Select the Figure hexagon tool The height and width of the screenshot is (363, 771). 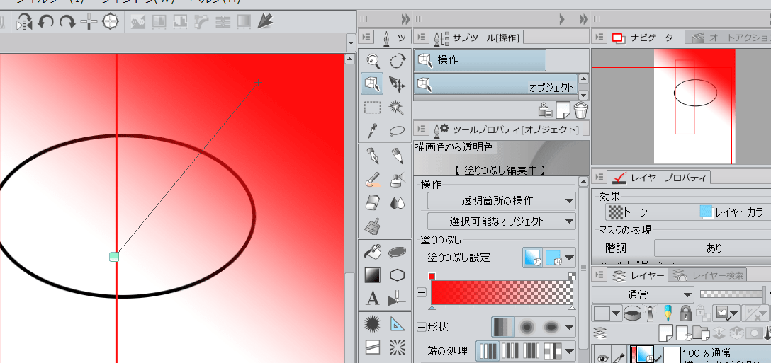(x=398, y=275)
